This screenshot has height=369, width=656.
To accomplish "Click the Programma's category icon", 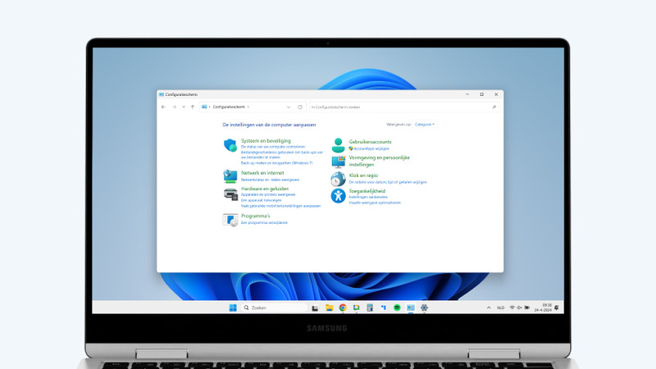I will pos(230,219).
